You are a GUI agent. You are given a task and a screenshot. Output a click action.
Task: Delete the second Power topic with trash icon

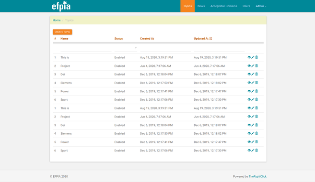click(x=257, y=142)
